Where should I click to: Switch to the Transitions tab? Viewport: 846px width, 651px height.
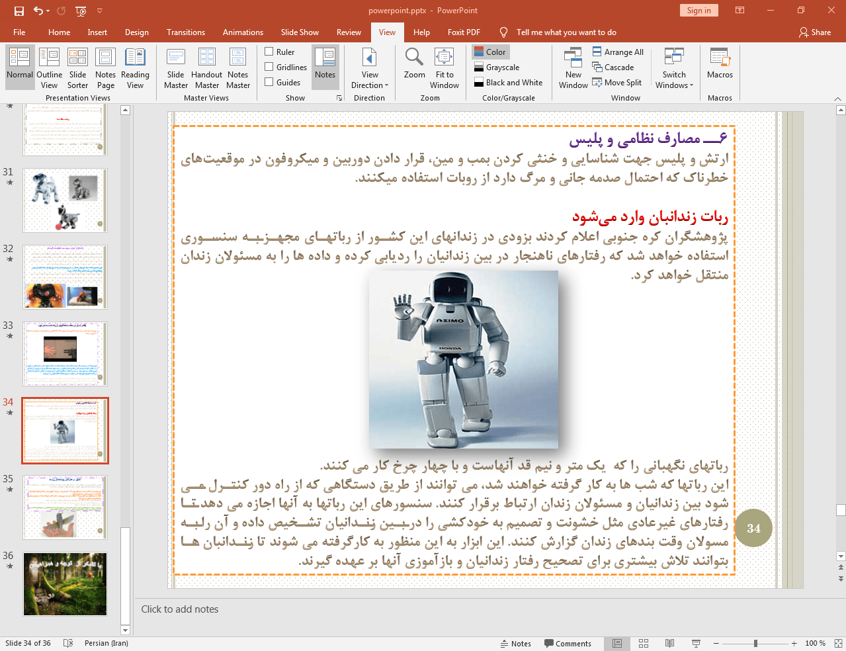(x=186, y=32)
